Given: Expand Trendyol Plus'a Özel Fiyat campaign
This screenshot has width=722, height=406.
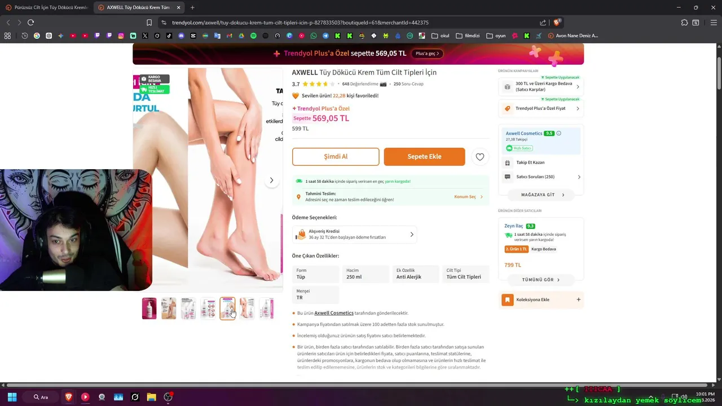Looking at the screenshot, I should coord(541,108).
